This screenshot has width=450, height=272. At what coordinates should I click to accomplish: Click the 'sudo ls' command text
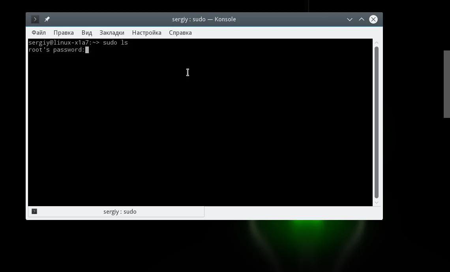[115, 43]
